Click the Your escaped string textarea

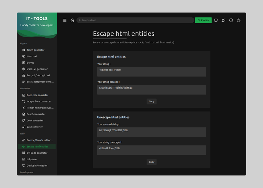tap(152, 132)
